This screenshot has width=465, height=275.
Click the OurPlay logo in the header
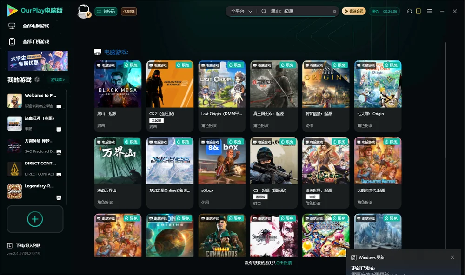tap(35, 11)
